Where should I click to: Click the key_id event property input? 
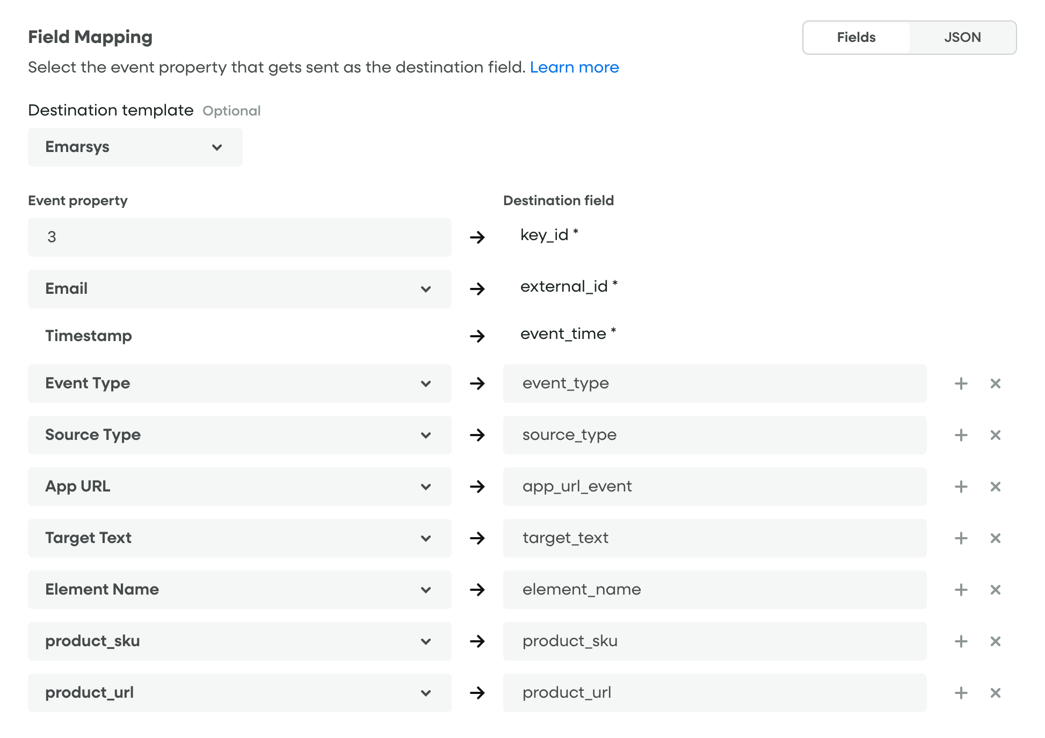(x=240, y=237)
